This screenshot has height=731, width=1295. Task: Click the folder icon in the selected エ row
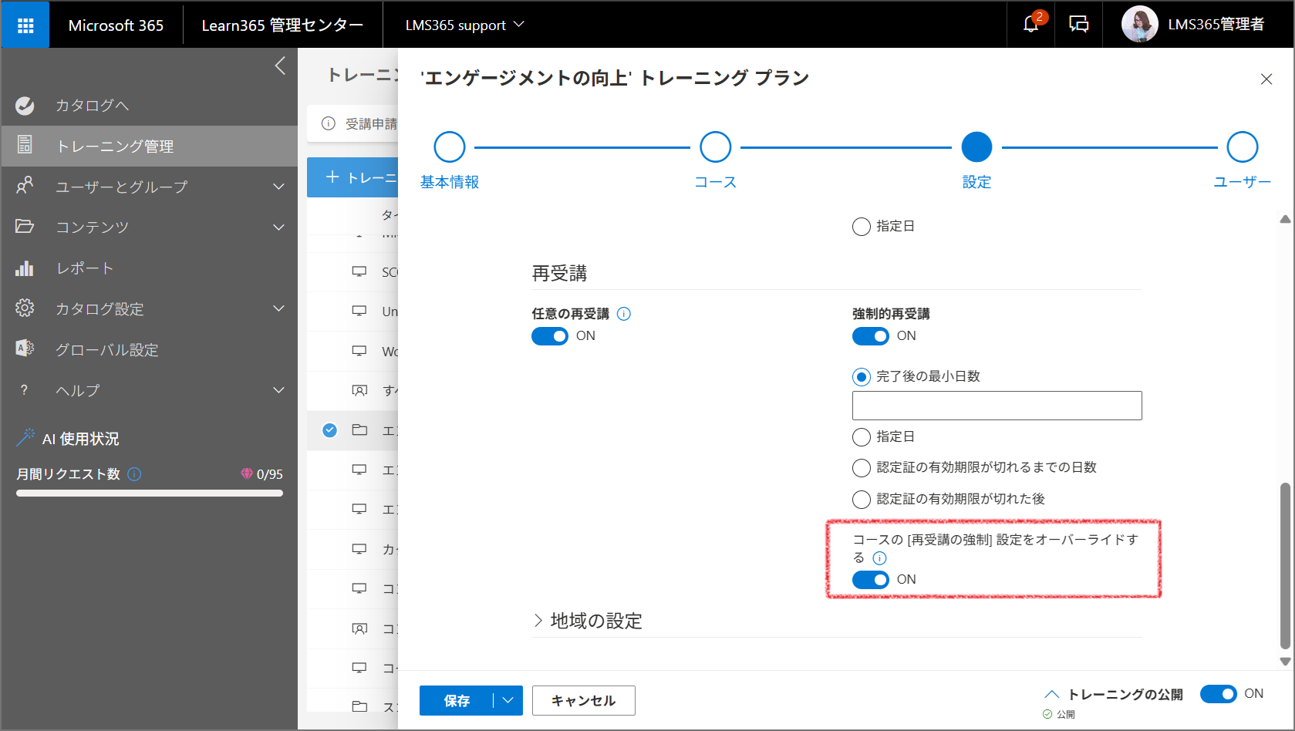(359, 430)
